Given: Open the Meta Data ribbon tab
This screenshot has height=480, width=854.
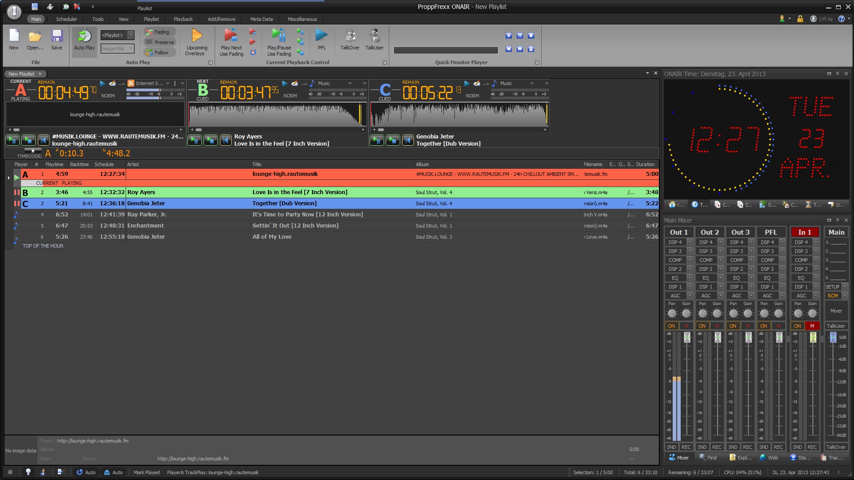Looking at the screenshot, I should coord(261,19).
